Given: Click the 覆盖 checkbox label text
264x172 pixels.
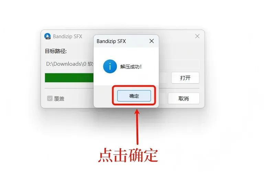Looking at the screenshot, I should [59, 99].
